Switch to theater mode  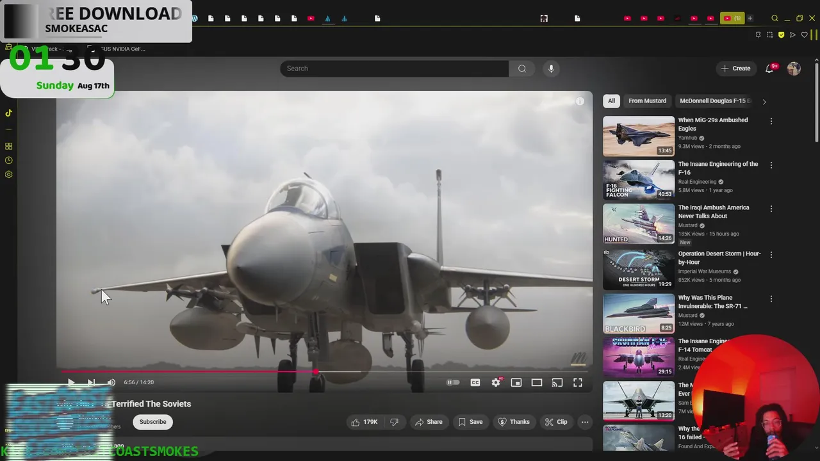[x=537, y=382]
